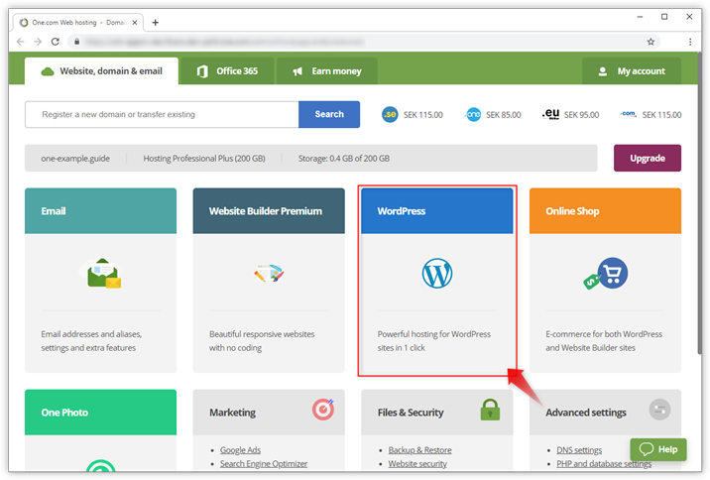Screen dimensions: 710x480
Task: Open the green Help chat button
Action: coord(658,449)
